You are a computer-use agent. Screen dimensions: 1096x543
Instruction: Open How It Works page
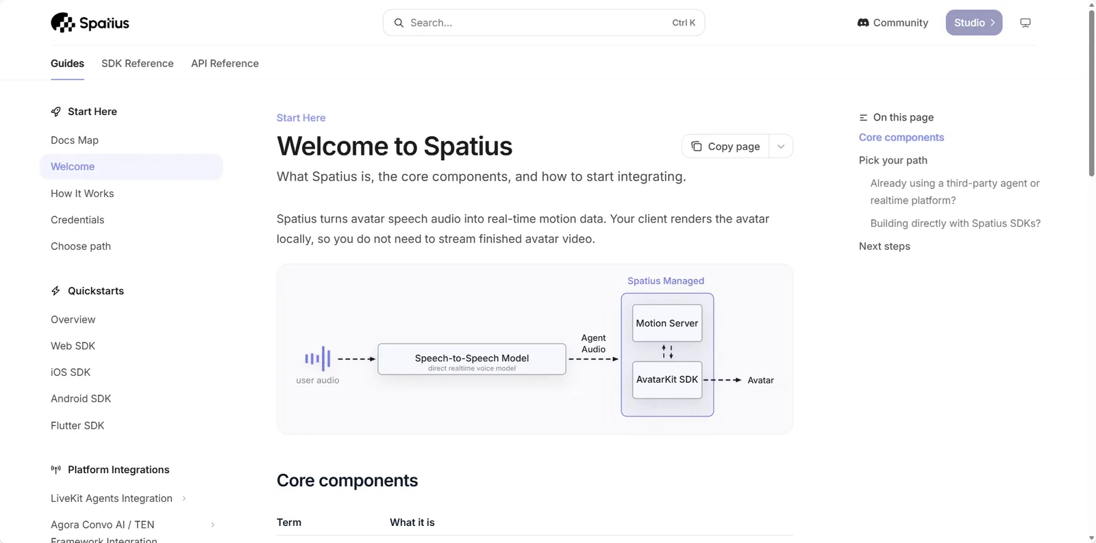click(82, 194)
